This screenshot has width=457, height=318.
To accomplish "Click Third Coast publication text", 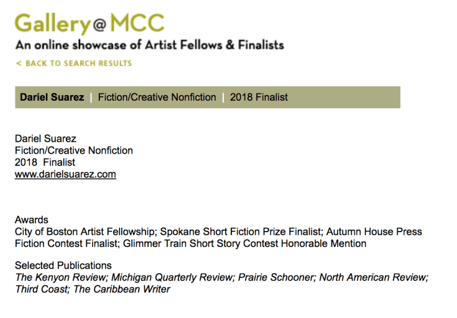I will 42,289.
